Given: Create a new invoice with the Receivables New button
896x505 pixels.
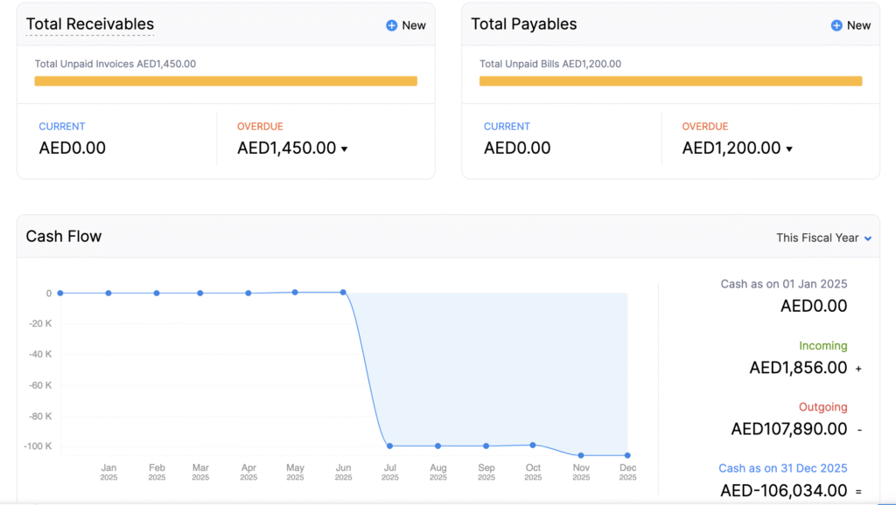Looking at the screenshot, I should (405, 25).
